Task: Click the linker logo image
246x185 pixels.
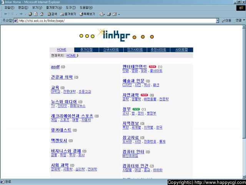Action: tap(117, 35)
